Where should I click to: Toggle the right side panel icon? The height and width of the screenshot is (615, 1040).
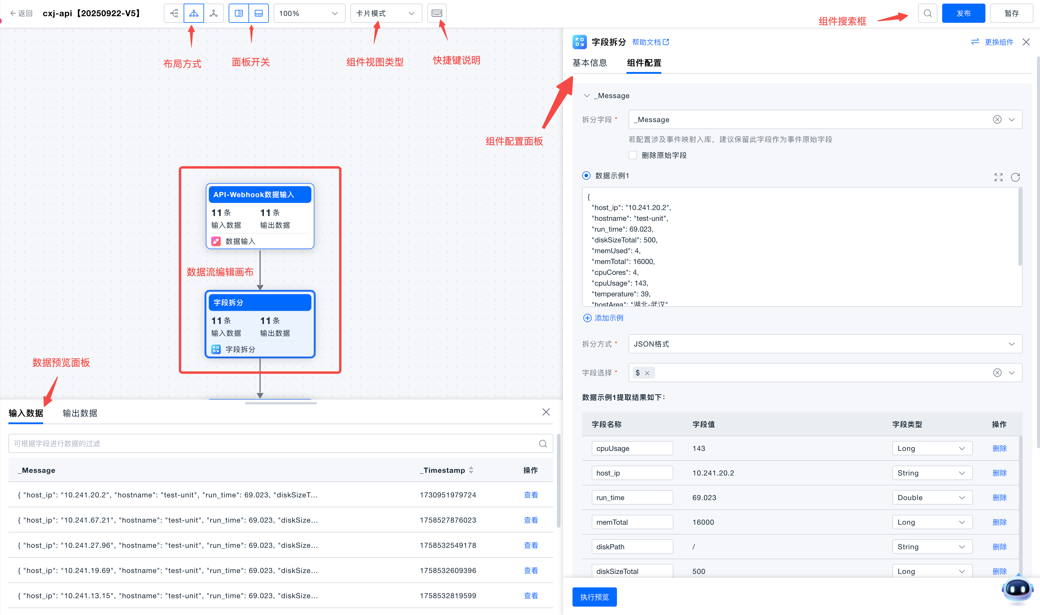click(x=239, y=13)
